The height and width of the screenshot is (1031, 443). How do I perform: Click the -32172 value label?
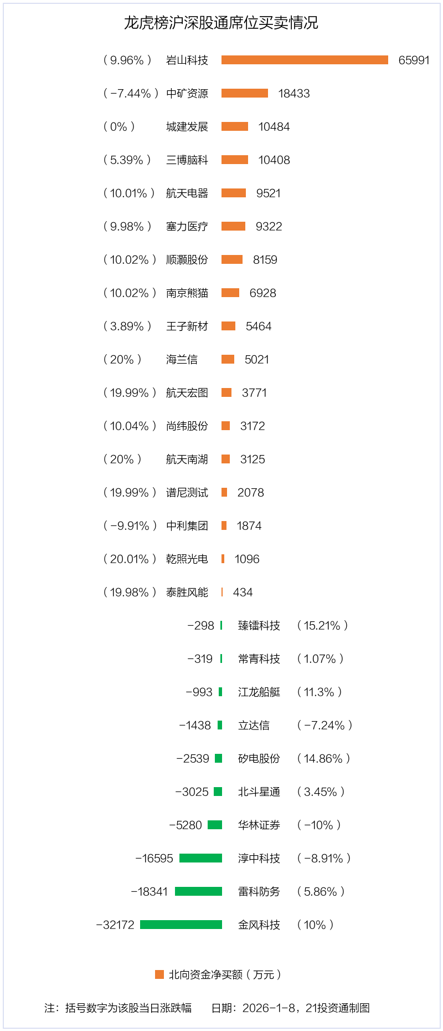(x=115, y=925)
